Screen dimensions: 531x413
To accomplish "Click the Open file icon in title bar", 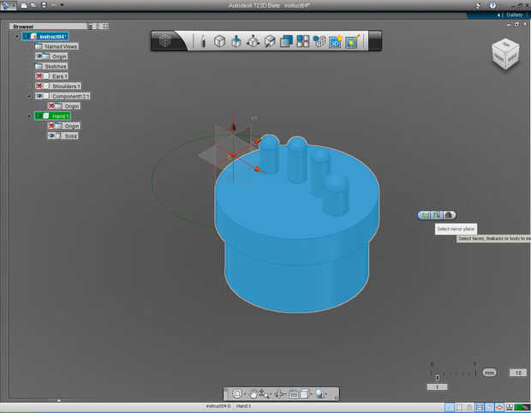I will click(33, 5).
